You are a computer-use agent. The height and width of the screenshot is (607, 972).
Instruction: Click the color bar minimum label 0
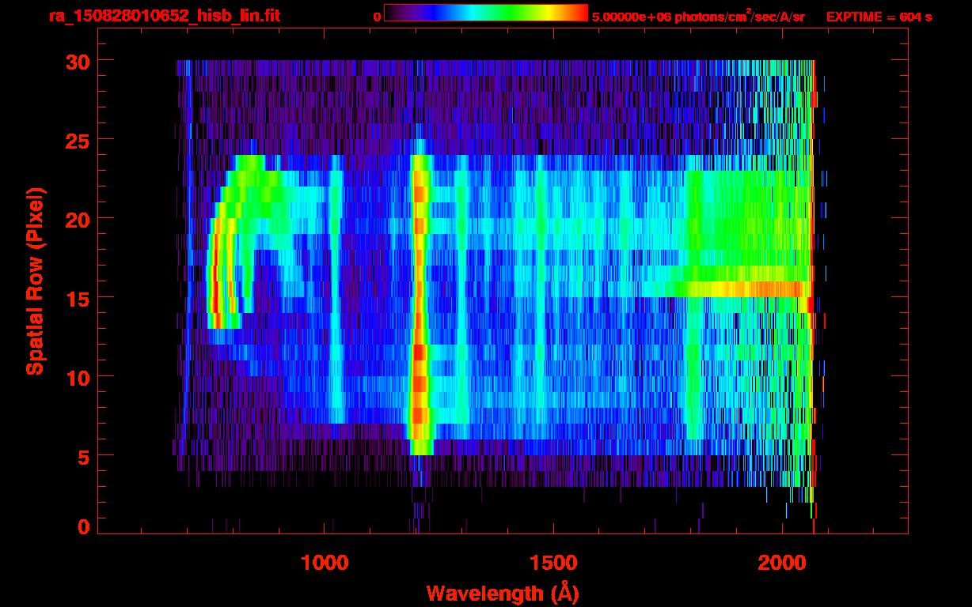pyautogui.click(x=377, y=17)
